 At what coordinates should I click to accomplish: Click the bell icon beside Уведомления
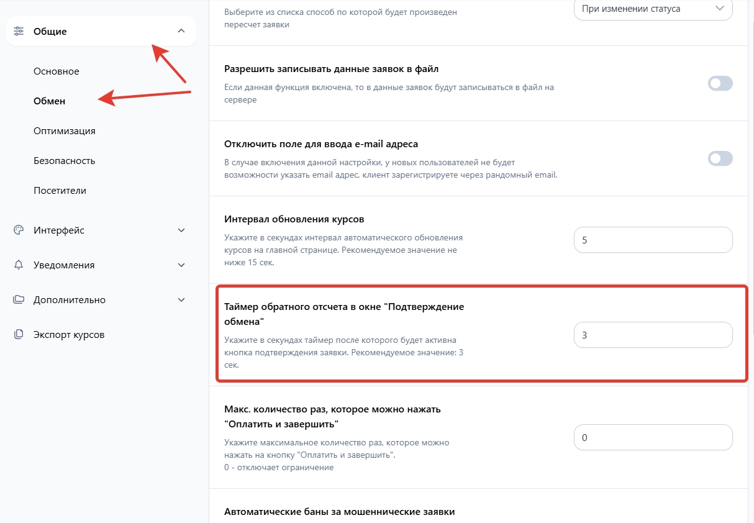(19, 265)
